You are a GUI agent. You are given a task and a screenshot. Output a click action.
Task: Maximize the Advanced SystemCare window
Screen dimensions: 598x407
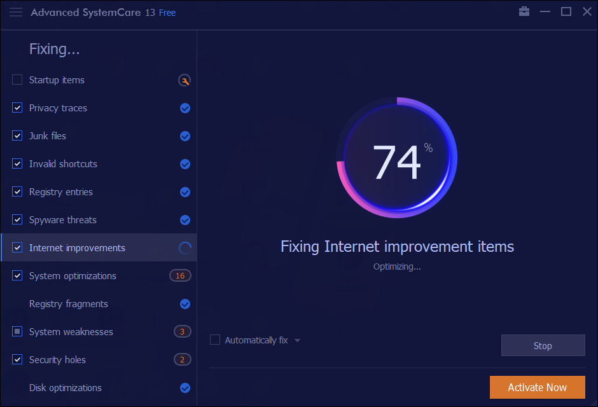click(x=566, y=12)
